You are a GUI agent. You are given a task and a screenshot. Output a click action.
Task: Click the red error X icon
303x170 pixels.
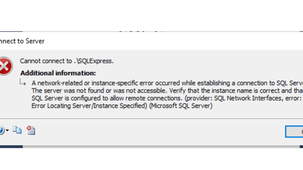[5, 66]
